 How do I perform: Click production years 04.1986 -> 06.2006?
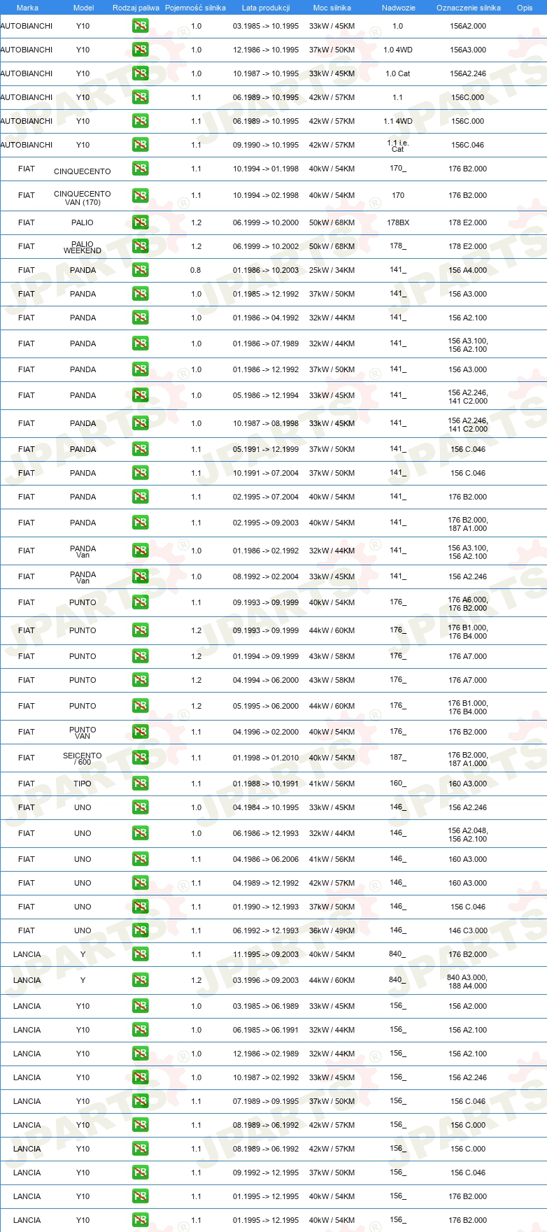tap(266, 859)
